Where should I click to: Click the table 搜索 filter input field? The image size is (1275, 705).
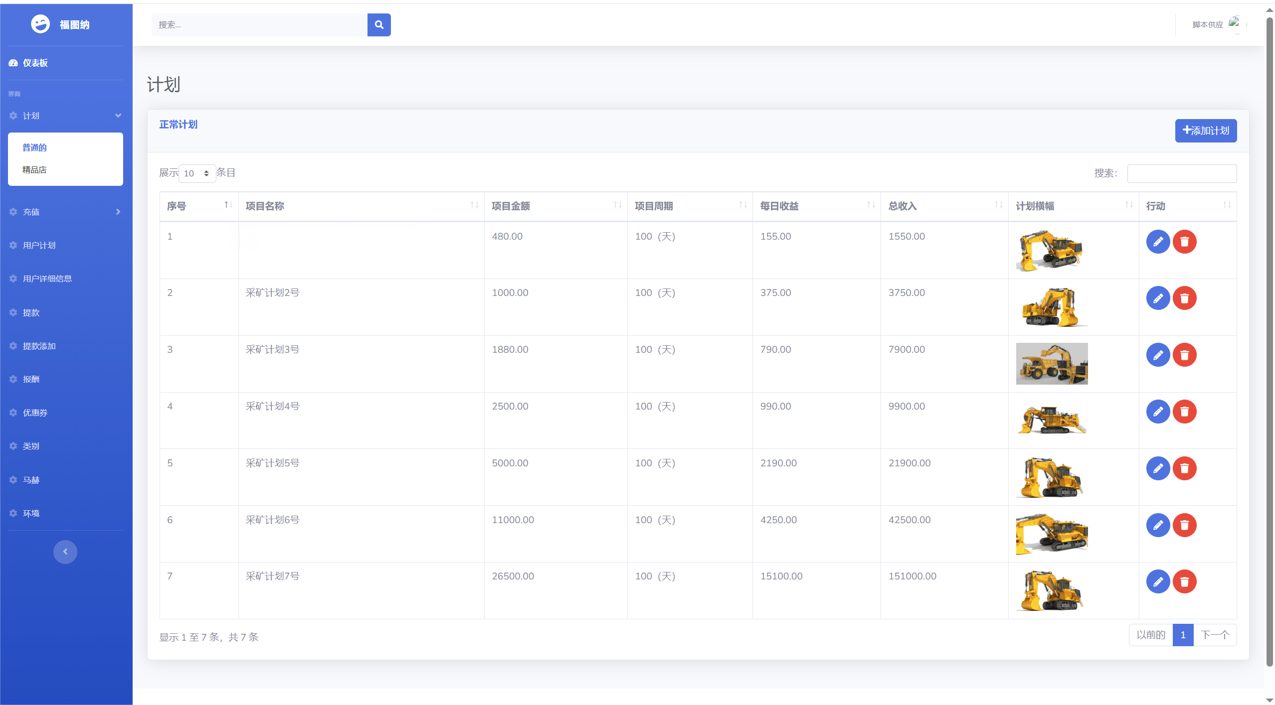1181,173
